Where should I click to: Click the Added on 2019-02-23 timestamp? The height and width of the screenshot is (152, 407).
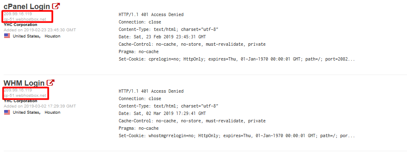40,30
